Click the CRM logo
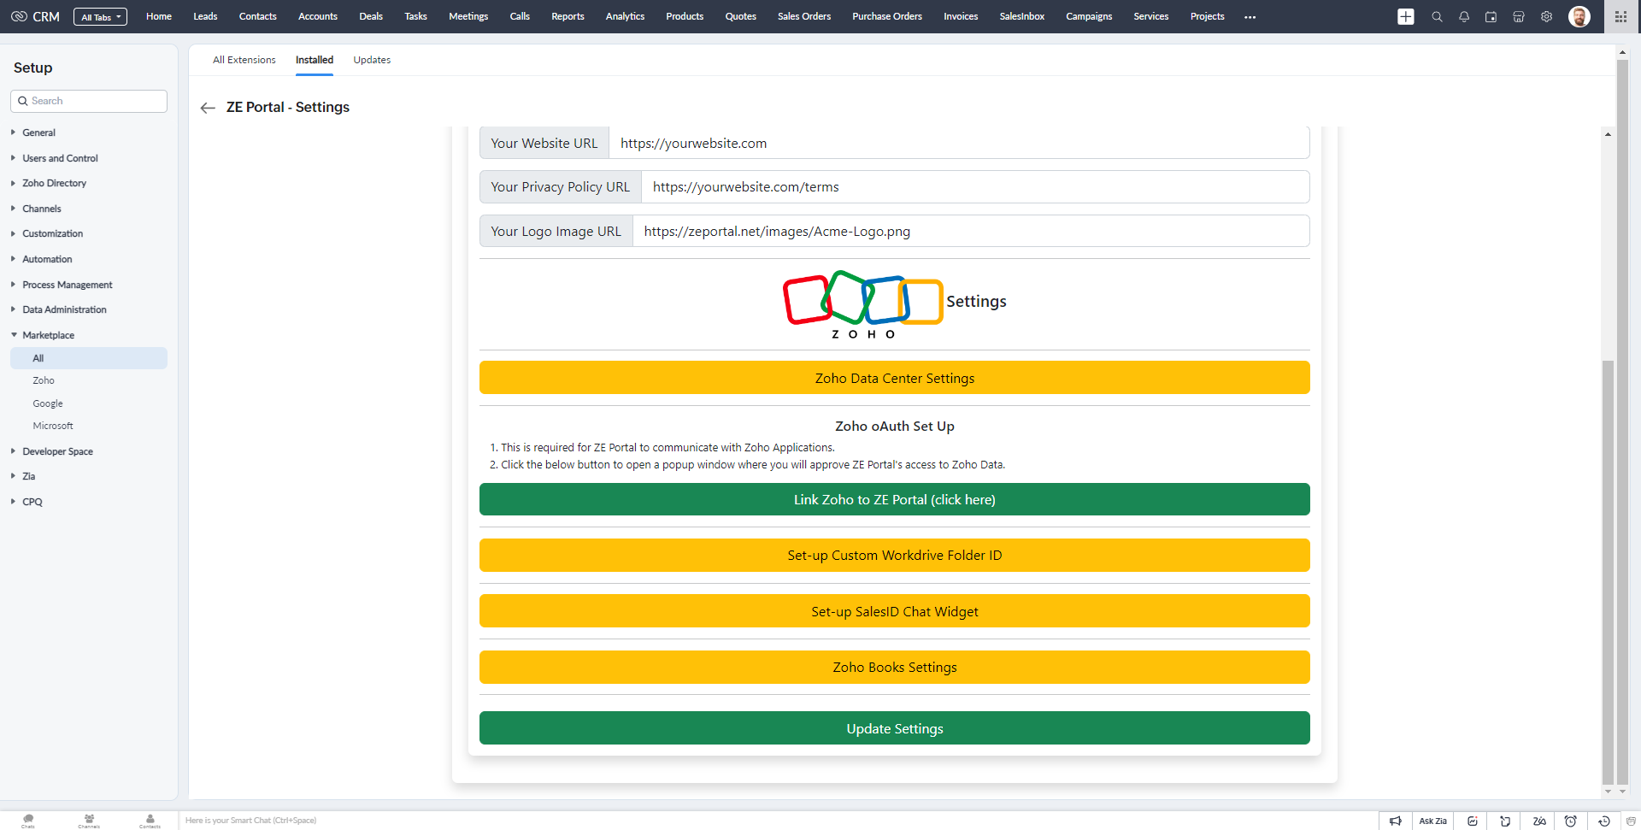 [35, 16]
